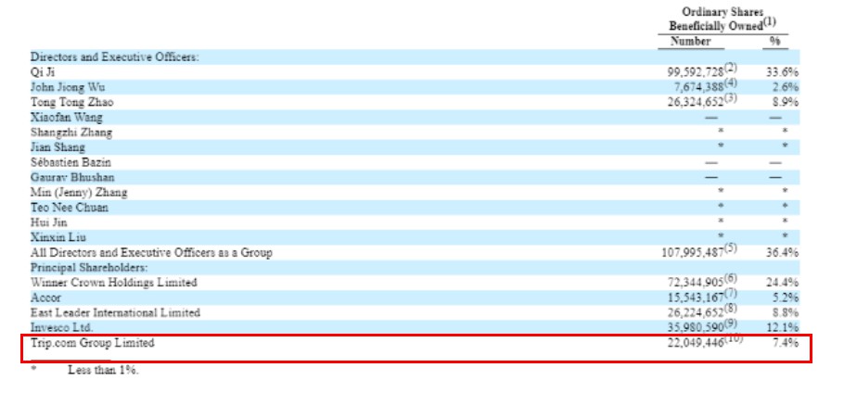The height and width of the screenshot is (393, 844).
Task: Click 'Winner Crown Holdings Limited'
Action: pos(113,283)
